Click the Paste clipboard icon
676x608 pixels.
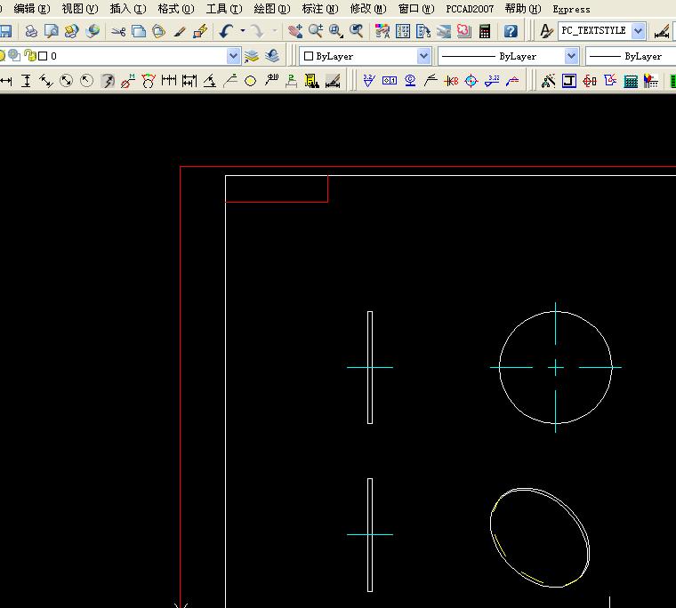pos(158,31)
